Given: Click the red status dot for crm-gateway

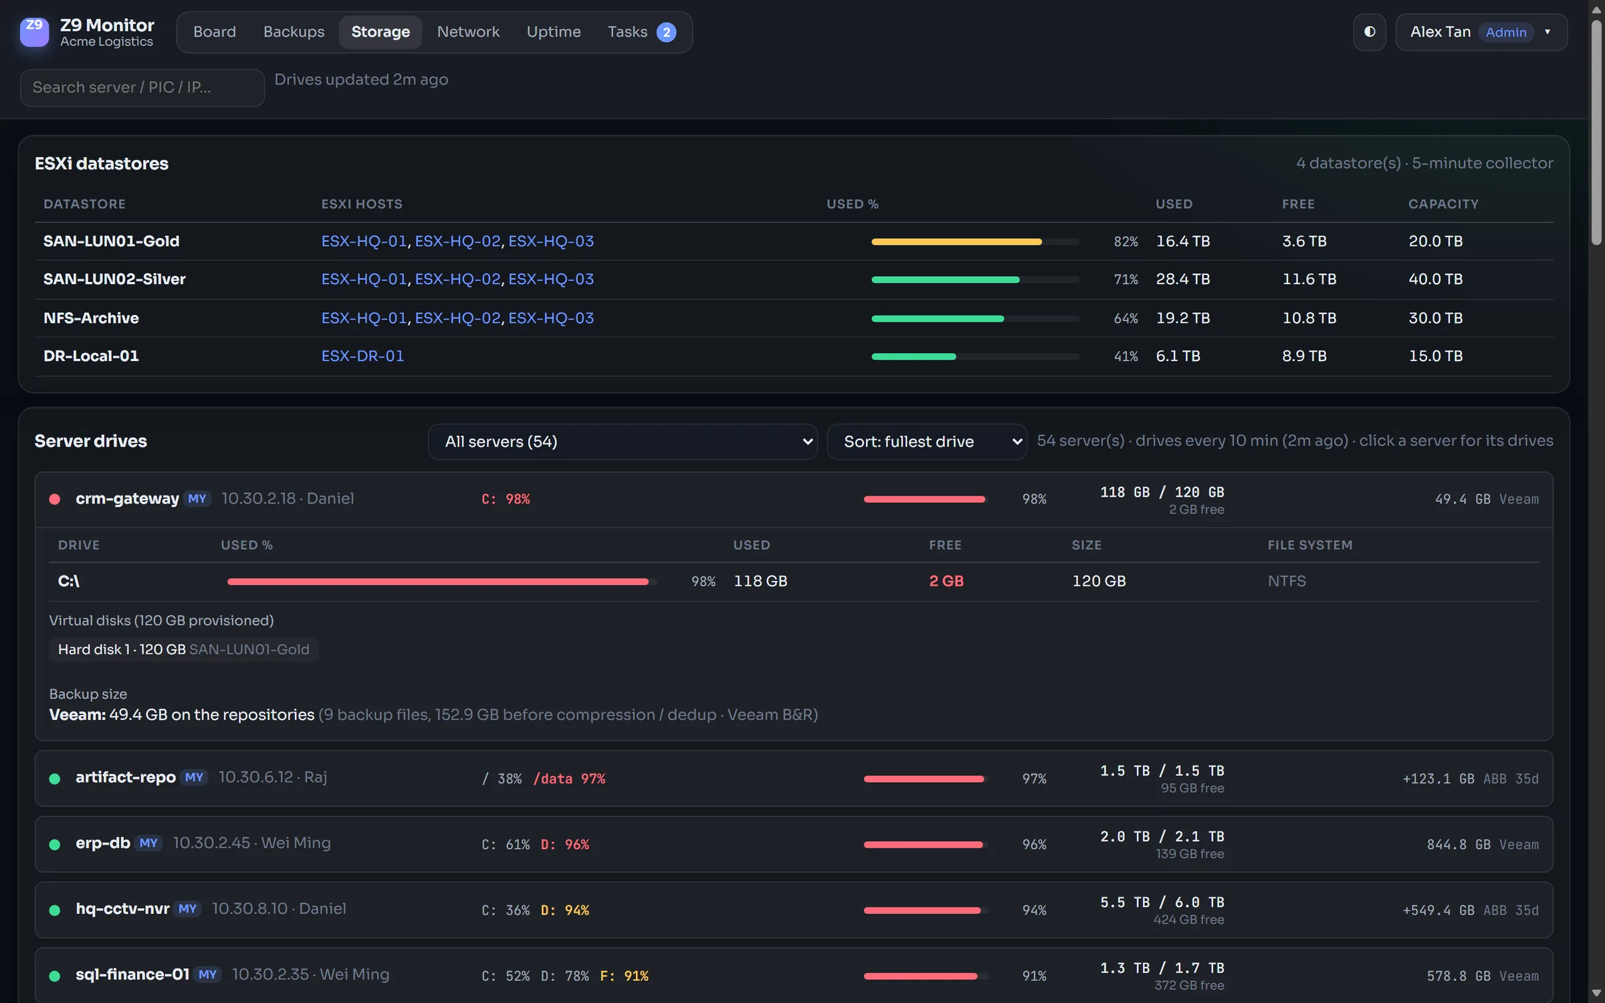Looking at the screenshot, I should [55, 499].
